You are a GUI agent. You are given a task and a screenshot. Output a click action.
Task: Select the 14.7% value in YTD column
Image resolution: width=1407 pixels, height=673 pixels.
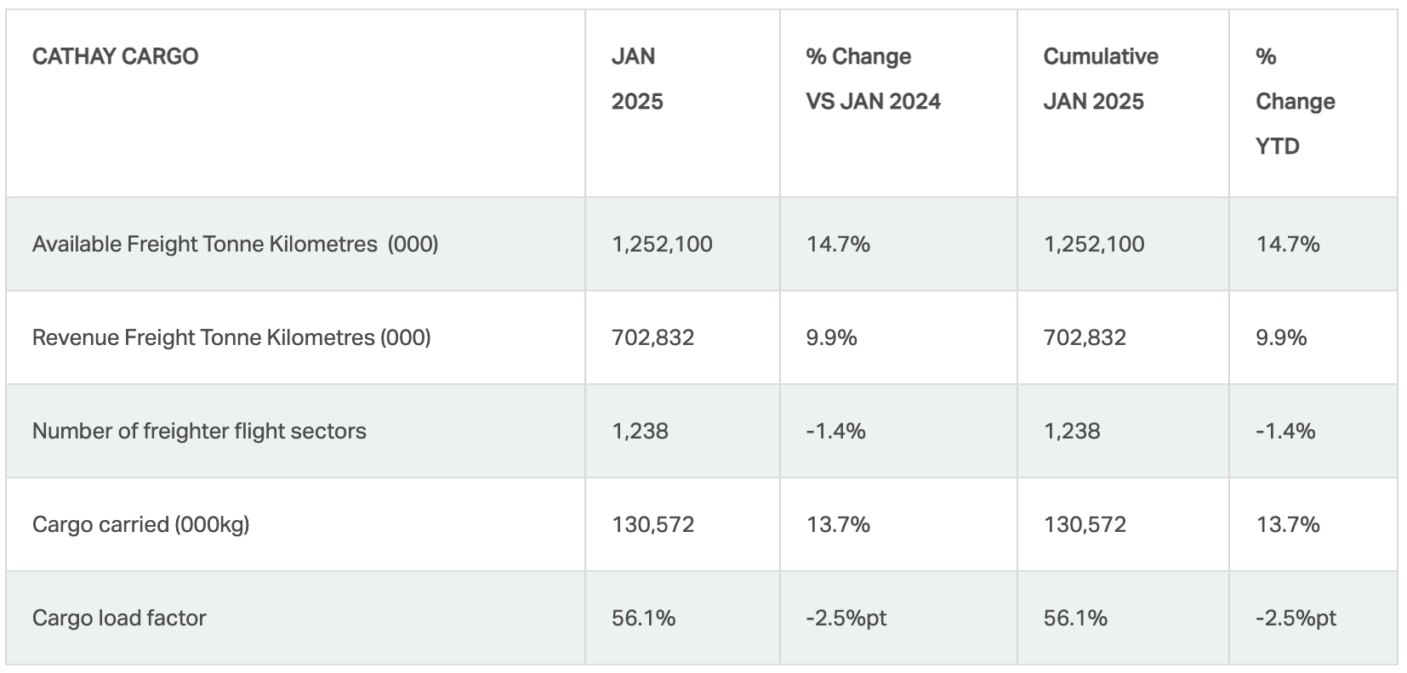(1288, 245)
